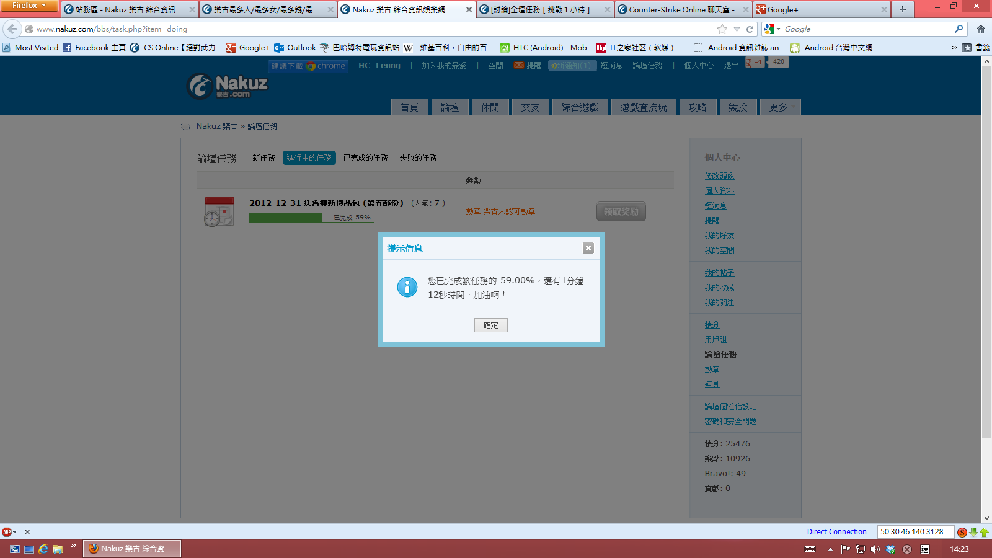Open a new tab with the plus button
This screenshot has height=558, width=992.
[902, 9]
